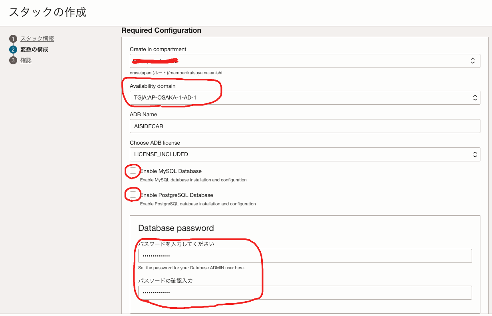
Task: Click the スタックの作成 page title
Action: 48,12
